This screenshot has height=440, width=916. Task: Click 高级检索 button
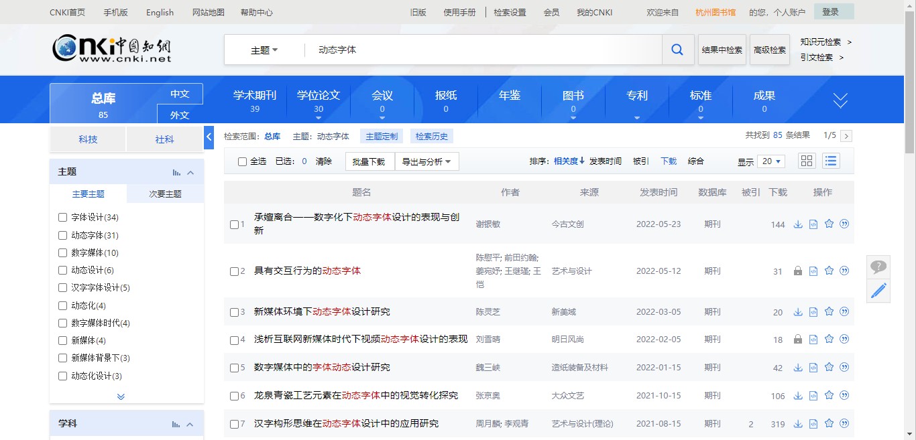pyautogui.click(x=770, y=50)
